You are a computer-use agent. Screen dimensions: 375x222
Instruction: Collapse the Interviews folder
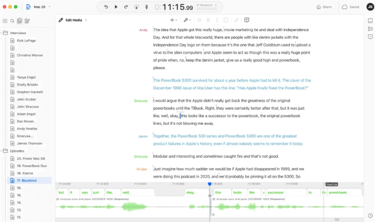click(1, 33)
